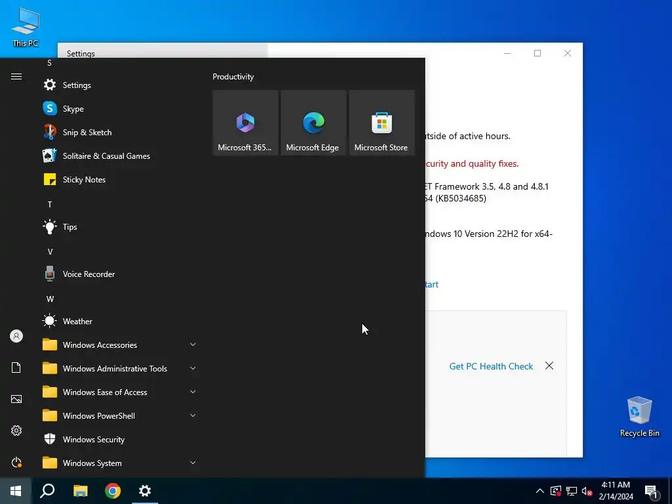Click the muted volume tray icon
672x504 pixels.
click(x=587, y=491)
